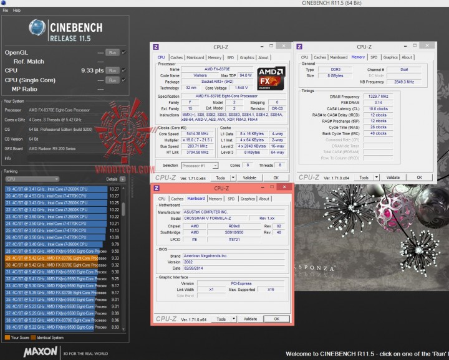
Task: Click the Model field CROSSHAIR V FORMULA-Z
Action: (x=215, y=218)
